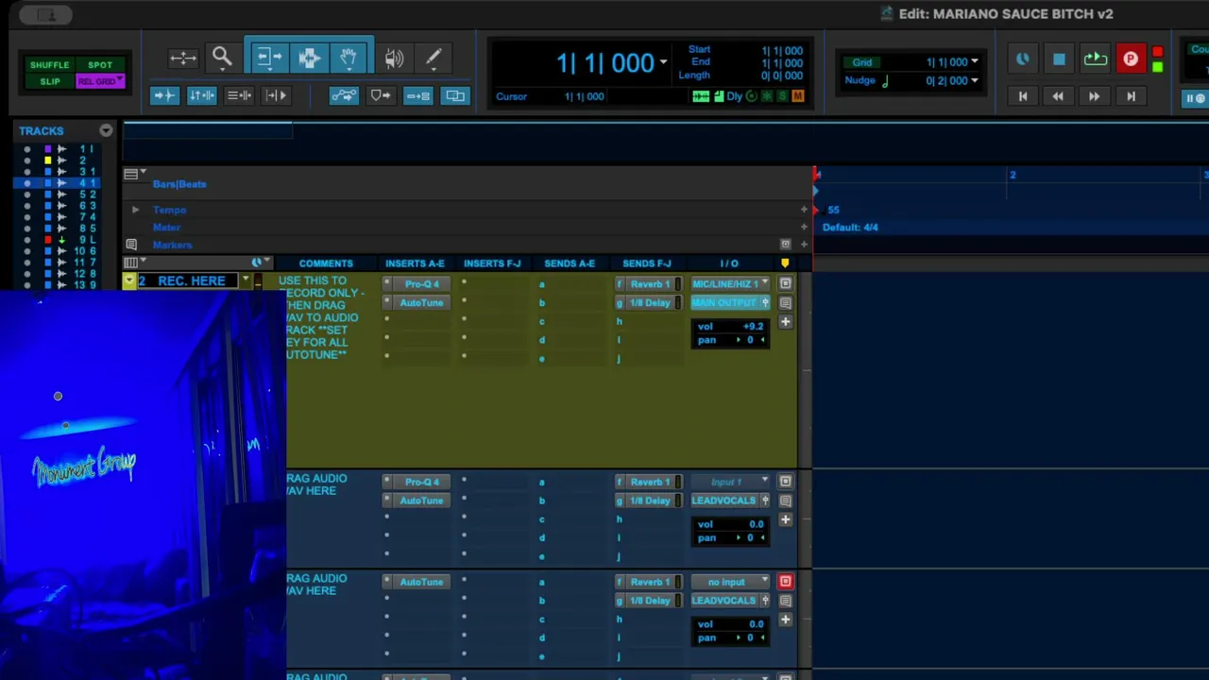1209x680 pixels.
Task: Click the I / O column header
Action: 729,263
